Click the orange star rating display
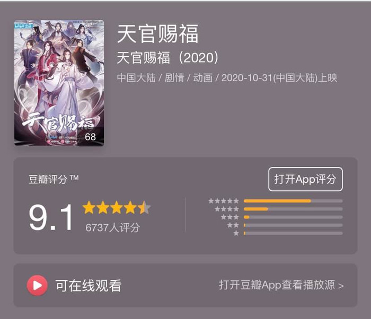Screen dimensions: 371x319 click(x=117, y=208)
